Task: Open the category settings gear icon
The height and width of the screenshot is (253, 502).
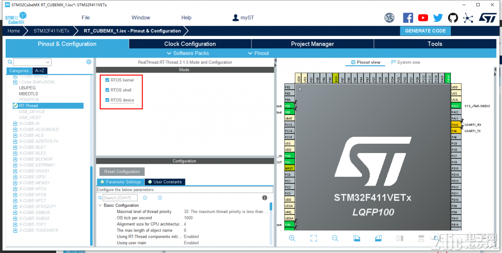Action: (89, 62)
